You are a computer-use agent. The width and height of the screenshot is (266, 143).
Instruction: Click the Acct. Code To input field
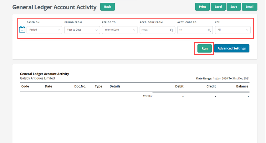click(x=195, y=30)
